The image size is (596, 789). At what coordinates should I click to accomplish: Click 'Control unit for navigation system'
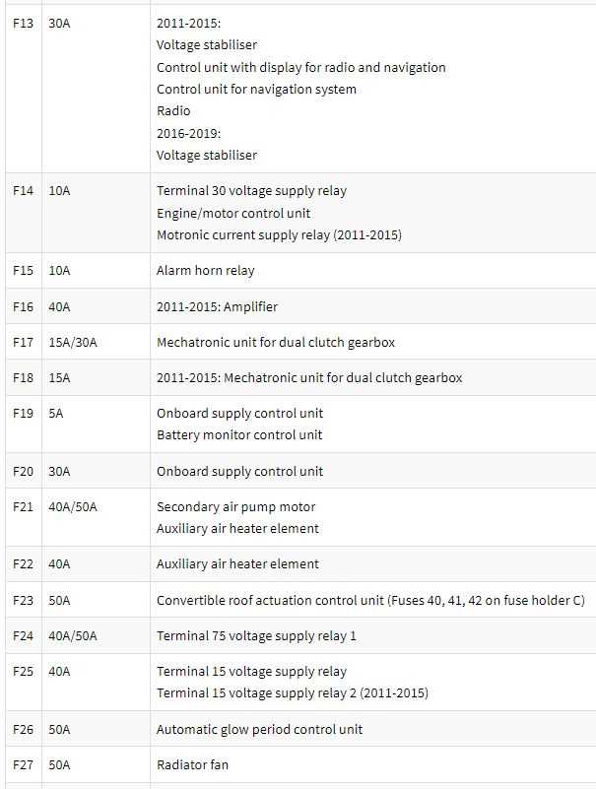(x=256, y=89)
